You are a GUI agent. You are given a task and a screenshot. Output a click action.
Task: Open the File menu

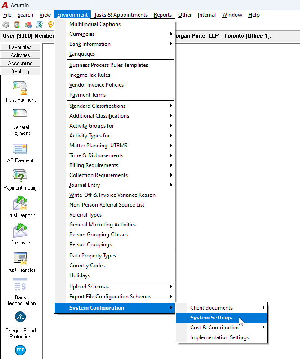(x=7, y=15)
